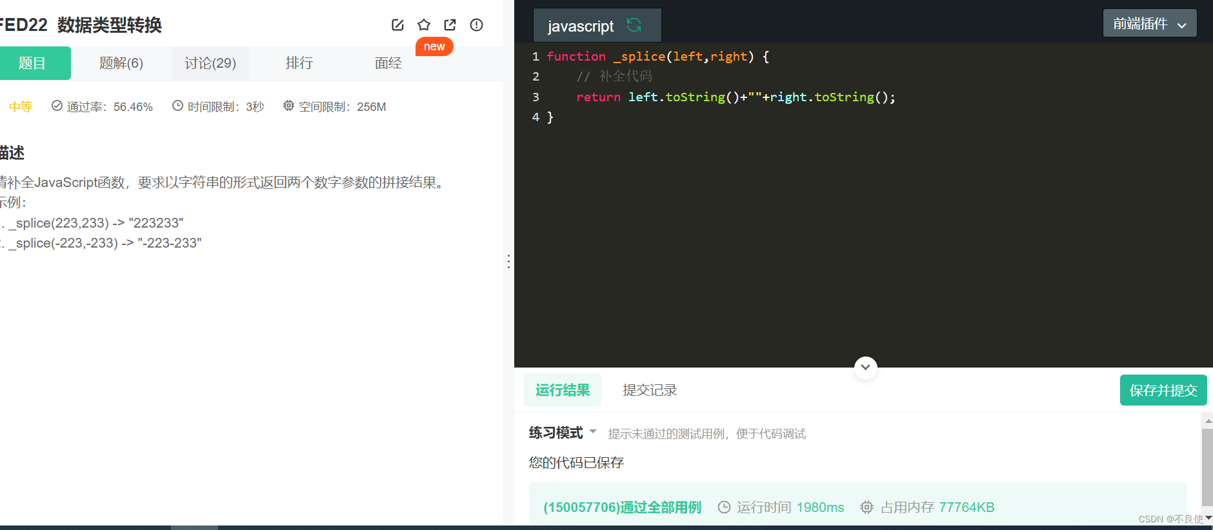The width and height of the screenshot is (1213, 530).
Task: Click the report issue exclamation icon
Action: 476,25
